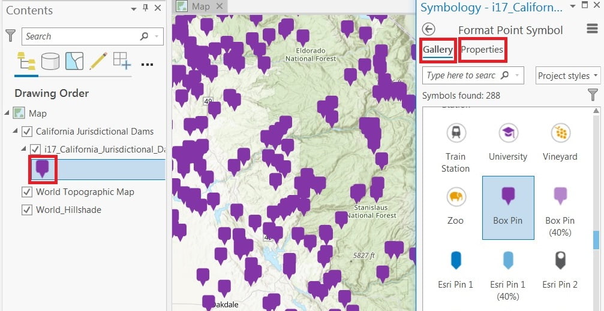This screenshot has height=311, width=604.
Task: Choose the University symbol
Action: [x=508, y=143]
